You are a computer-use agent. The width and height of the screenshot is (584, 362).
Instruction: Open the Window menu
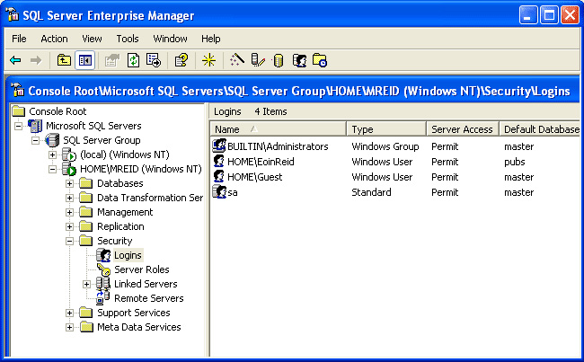click(170, 39)
